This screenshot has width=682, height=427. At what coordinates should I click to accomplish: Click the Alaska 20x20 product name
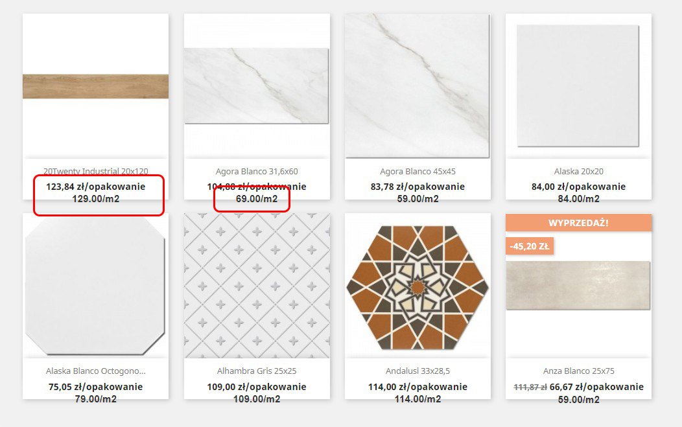coord(578,171)
